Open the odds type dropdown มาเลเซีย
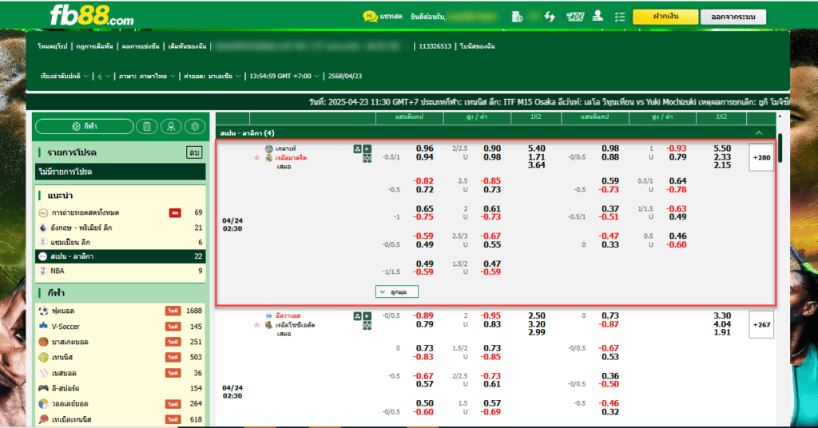The width and height of the screenshot is (818, 428). coord(212,76)
